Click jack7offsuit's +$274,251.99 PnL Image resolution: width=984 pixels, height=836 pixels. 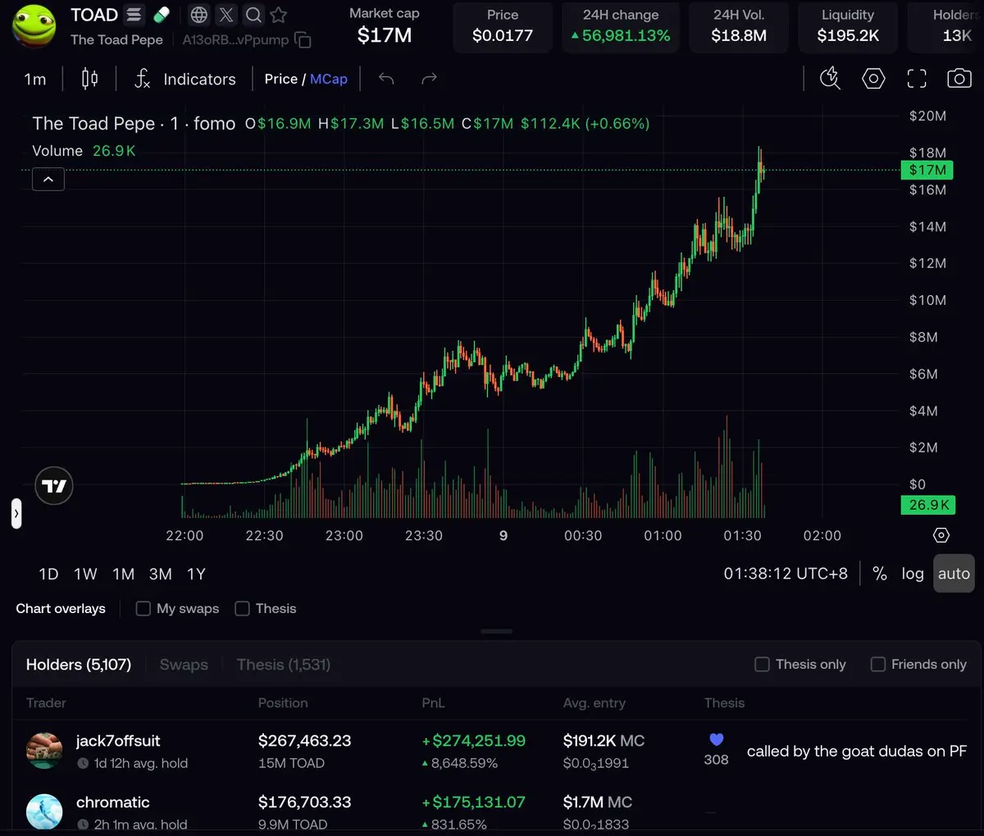(474, 741)
